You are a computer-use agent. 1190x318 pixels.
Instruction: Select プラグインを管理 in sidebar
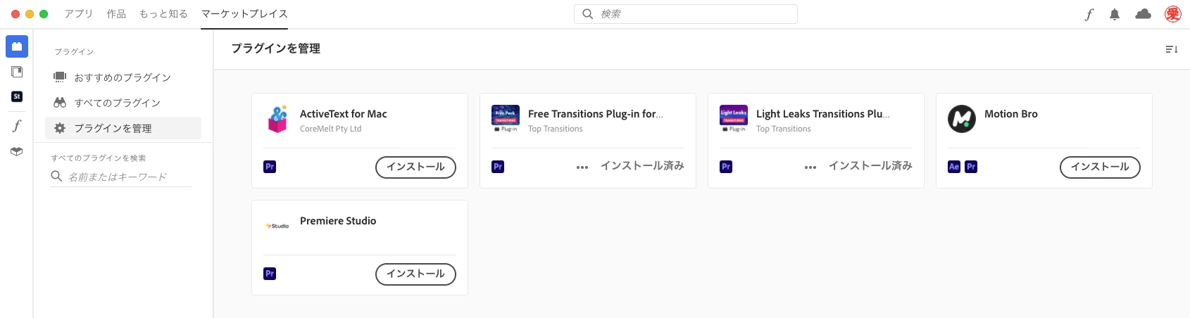(123, 128)
